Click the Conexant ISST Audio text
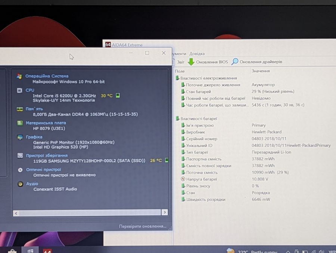The height and width of the screenshot is (253, 336). [55, 189]
